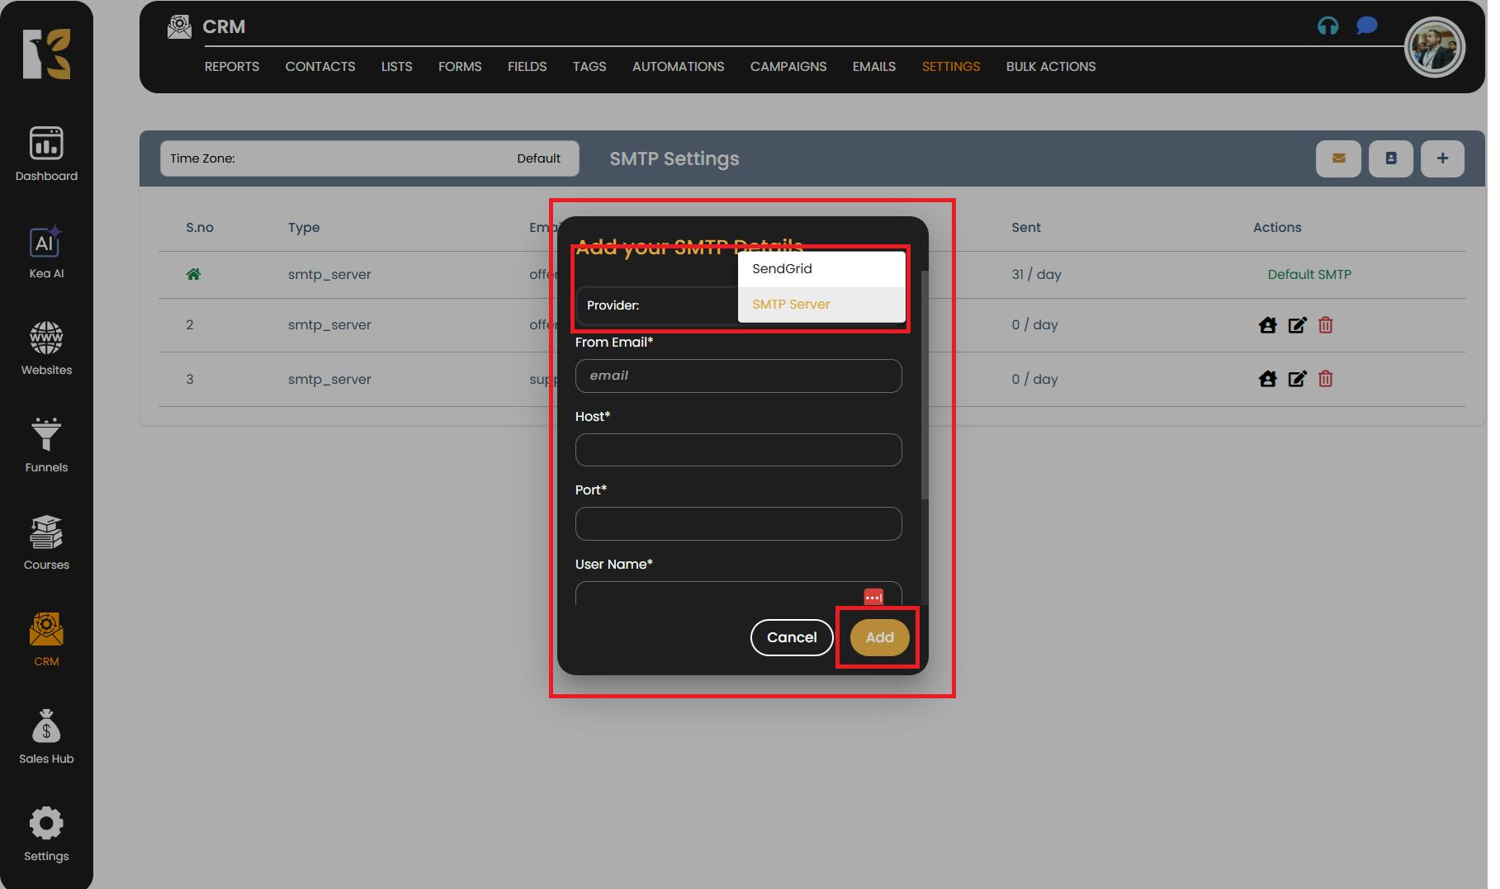Edit SMTP row 3 with pencil icon
This screenshot has height=889, width=1500.
[1297, 379]
